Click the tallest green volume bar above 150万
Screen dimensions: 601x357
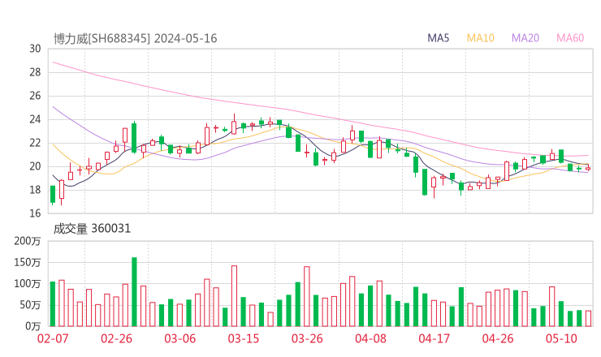(x=134, y=292)
